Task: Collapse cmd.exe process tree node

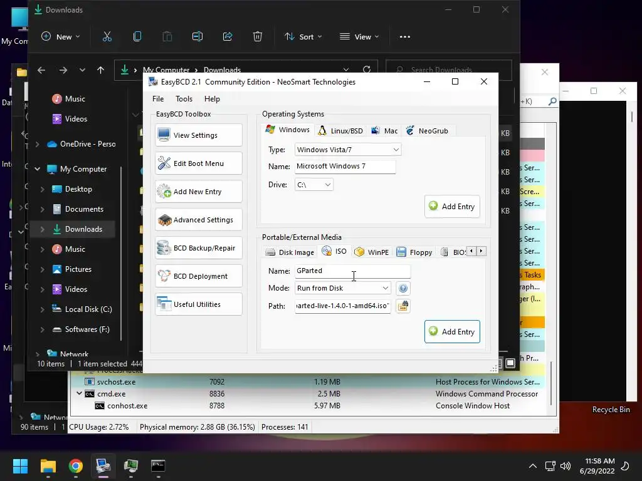Action: pyautogui.click(x=79, y=393)
